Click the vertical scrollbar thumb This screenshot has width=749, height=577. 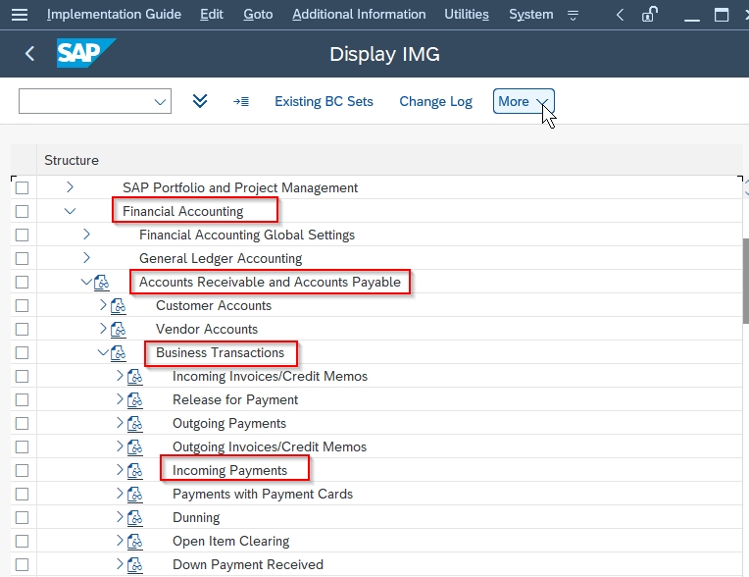pos(745,280)
